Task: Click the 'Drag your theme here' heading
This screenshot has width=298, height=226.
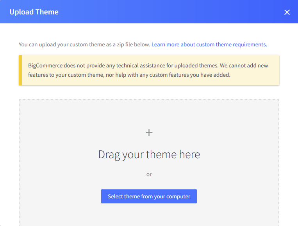Action: [x=149, y=154]
